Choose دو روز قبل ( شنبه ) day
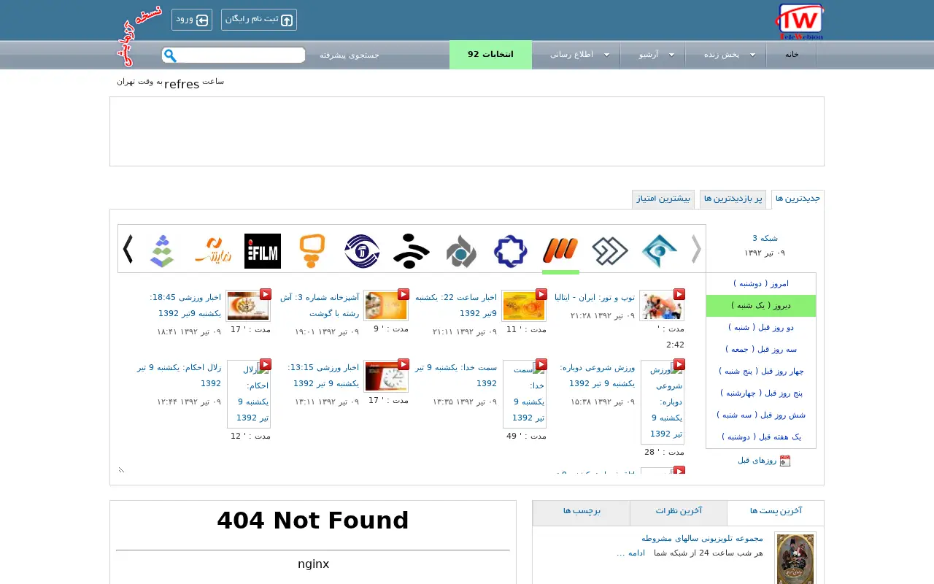The height and width of the screenshot is (584, 934). tap(761, 328)
